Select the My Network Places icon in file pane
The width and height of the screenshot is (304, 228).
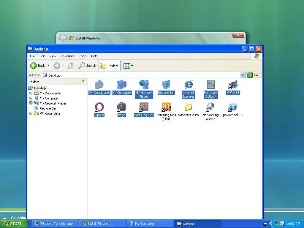[x=144, y=89]
